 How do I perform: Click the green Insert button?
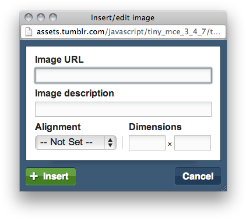point(51,177)
